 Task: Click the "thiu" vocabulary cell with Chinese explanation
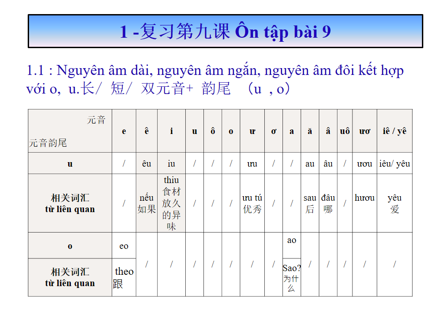tap(171, 203)
